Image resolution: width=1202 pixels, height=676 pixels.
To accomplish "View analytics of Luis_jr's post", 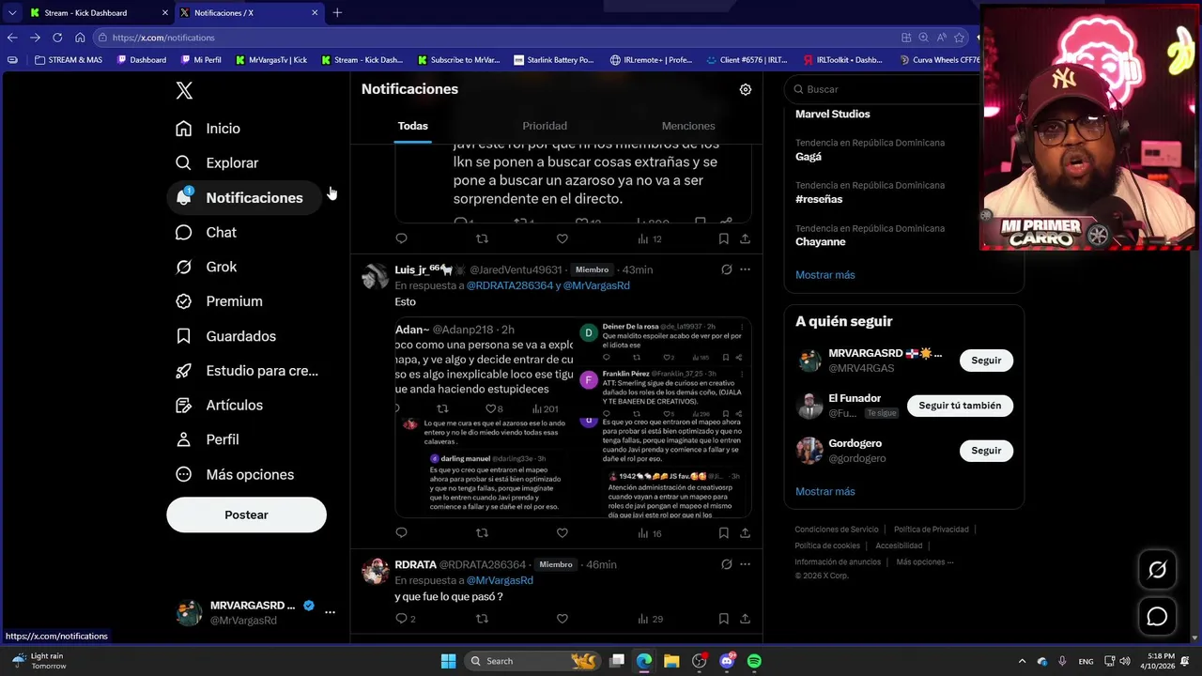I will 650,533.
